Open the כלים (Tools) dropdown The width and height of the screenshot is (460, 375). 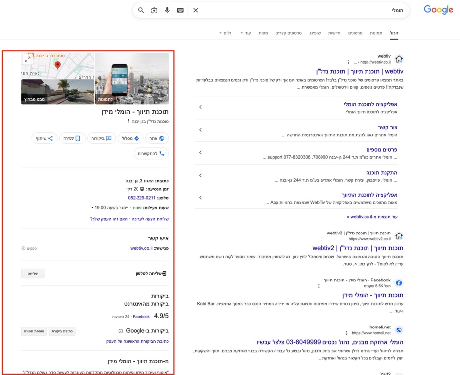pos(225,33)
